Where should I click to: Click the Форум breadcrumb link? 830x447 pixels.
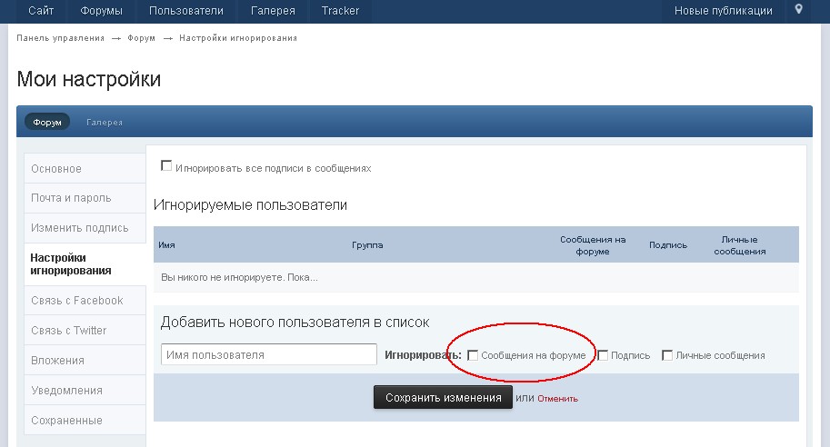141,38
